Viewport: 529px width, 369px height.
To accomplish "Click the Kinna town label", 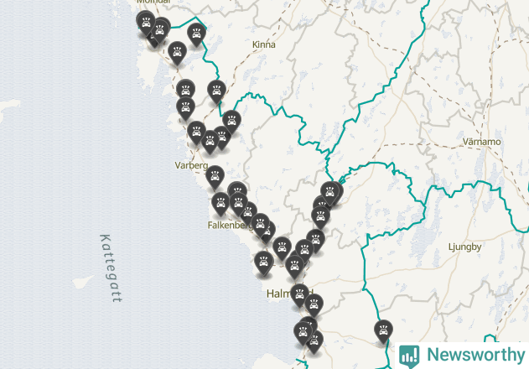I will (264, 44).
